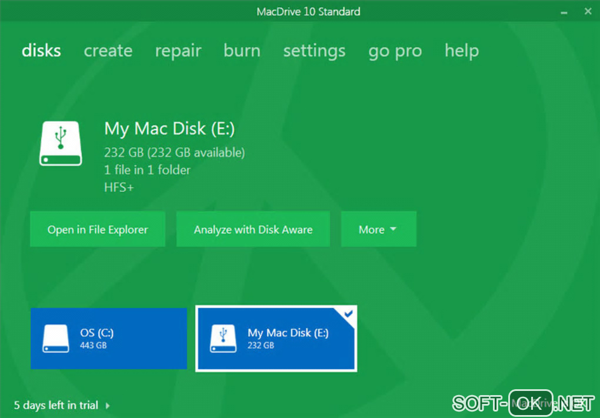Select the My Mac Disk (E:) tile
This screenshot has height=418, width=600.
[276, 339]
